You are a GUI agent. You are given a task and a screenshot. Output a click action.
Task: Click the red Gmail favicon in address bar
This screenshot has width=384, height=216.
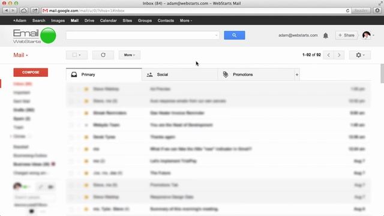click(x=45, y=11)
